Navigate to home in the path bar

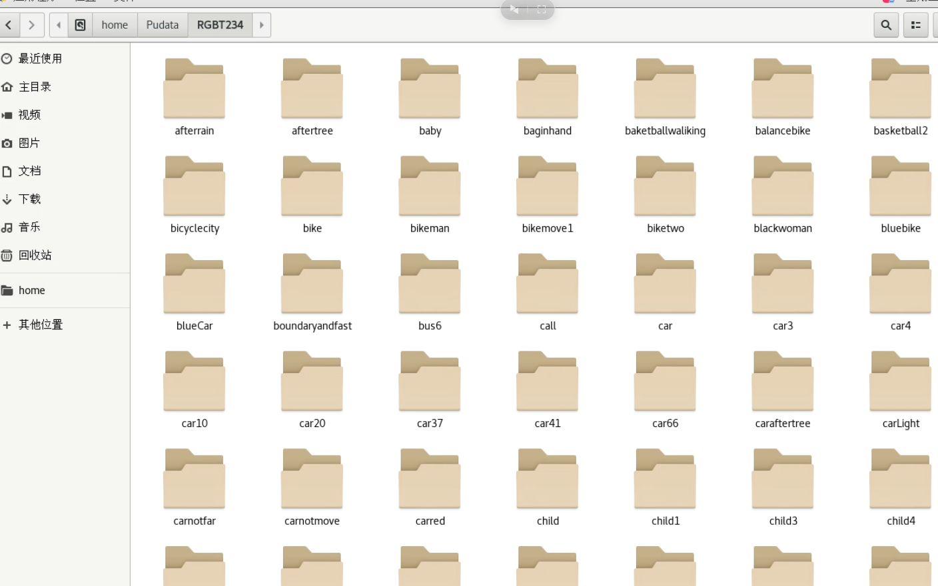pyautogui.click(x=115, y=25)
